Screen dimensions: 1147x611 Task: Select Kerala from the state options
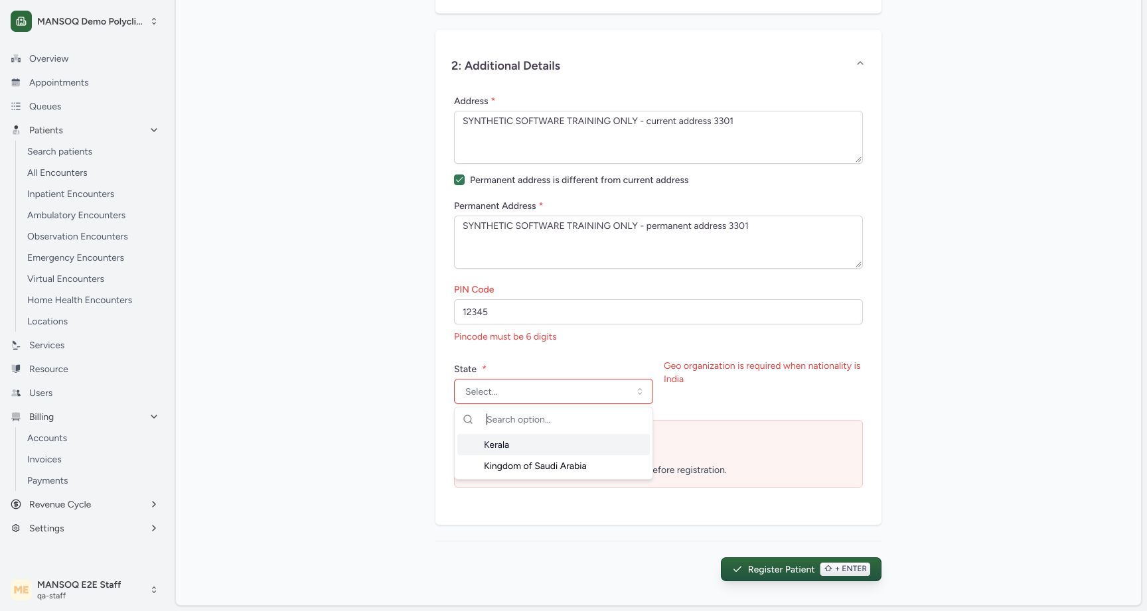[554, 444]
